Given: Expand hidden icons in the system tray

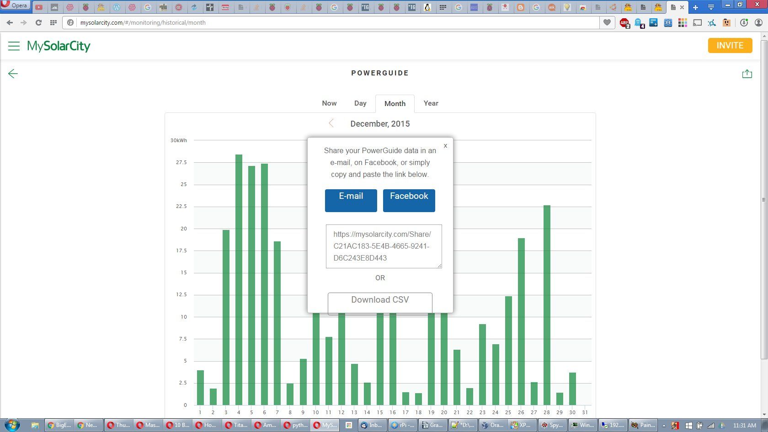Looking at the screenshot, I should coord(664,425).
